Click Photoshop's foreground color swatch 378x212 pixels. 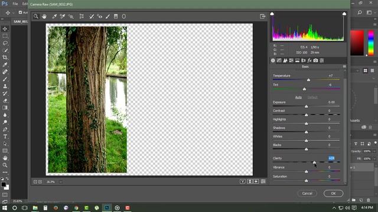4,184
